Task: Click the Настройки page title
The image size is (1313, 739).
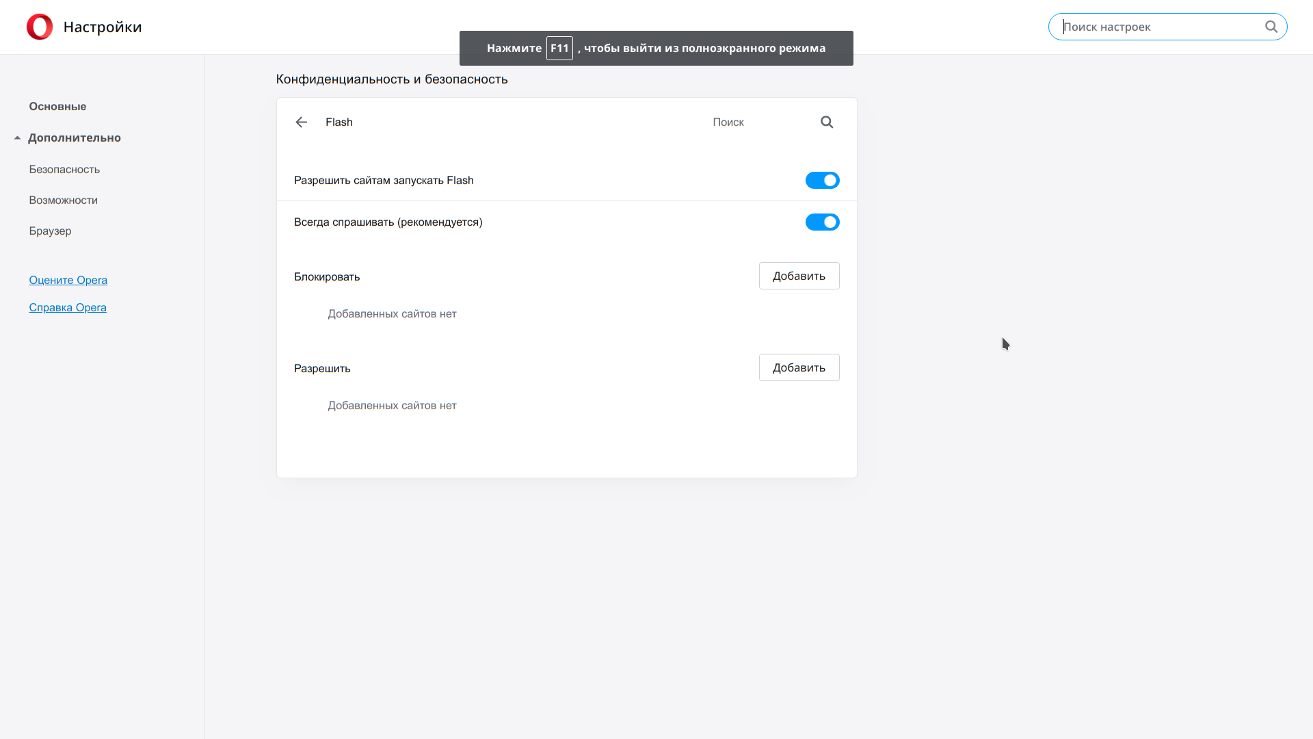Action: tap(103, 27)
